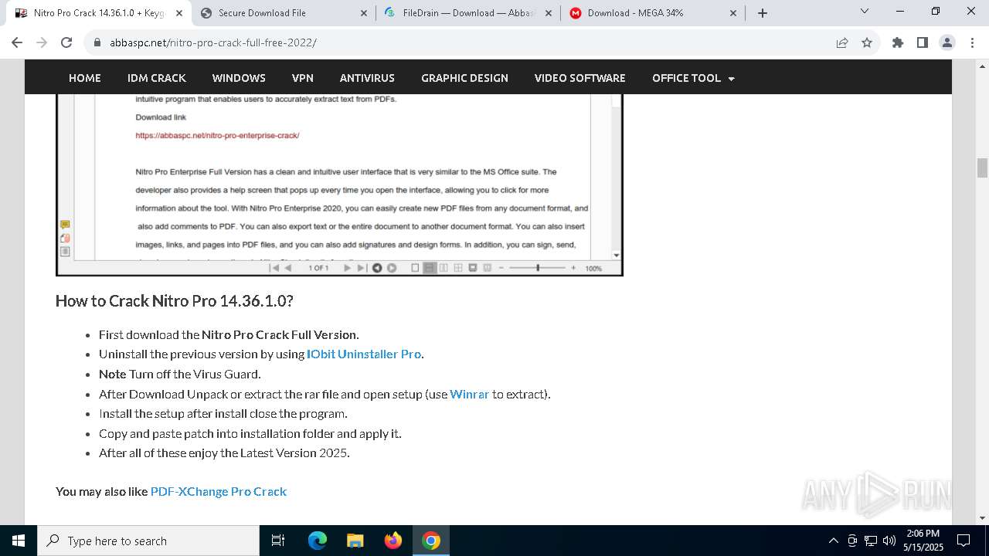Viewport: 989px width, 556px height.
Task: Close the Download MEGA 34% tab
Action: (x=733, y=12)
